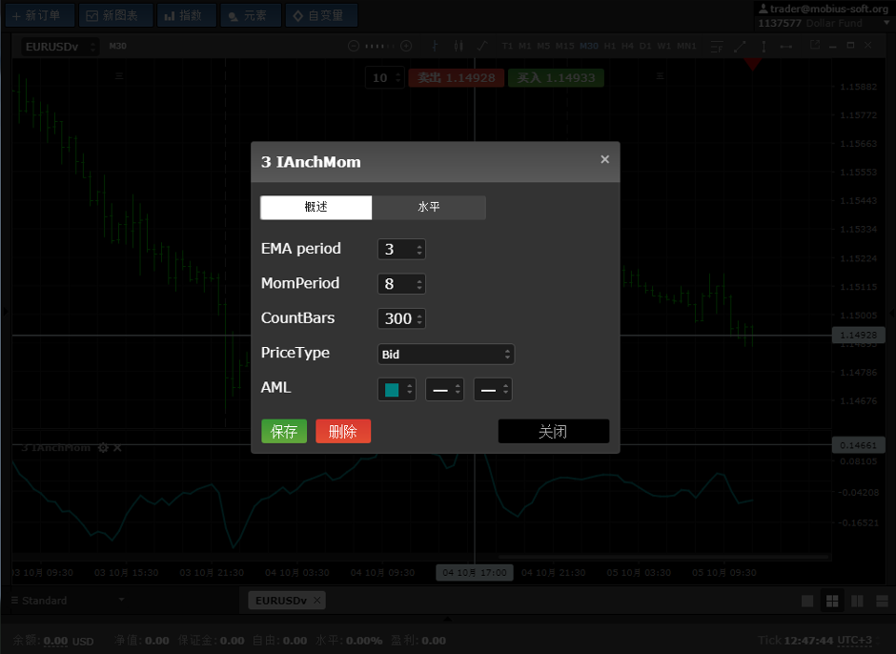The width and height of the screenshot is (896, 654).
Task: Select the vertical split layout icon
Action: pyautogui.click(x=857, y=601)
